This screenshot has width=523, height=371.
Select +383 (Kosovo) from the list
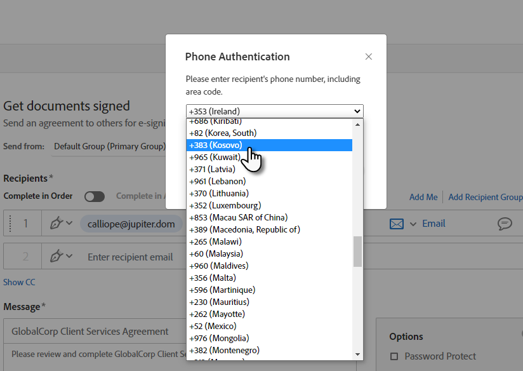216,145
